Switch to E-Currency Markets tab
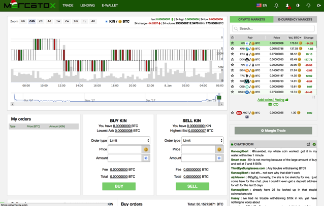Viewport: 324px width, 206px height. (x=295, y=19)
